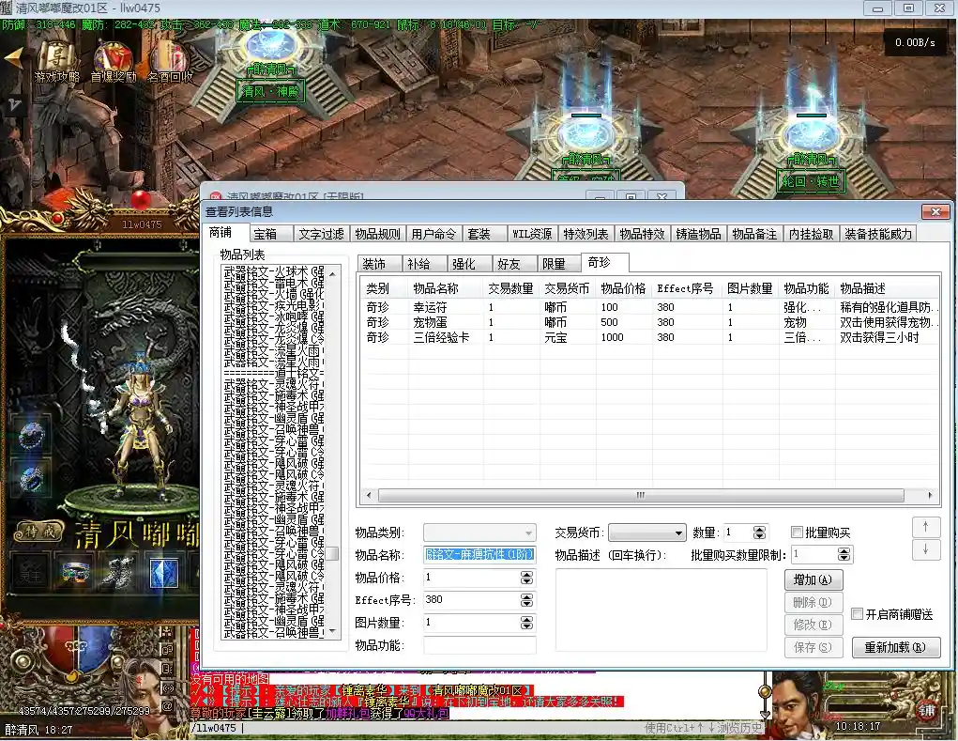The image size is (958, 741).
Task: Click the 物品名称 input field
Action: (x=479, y=554)
